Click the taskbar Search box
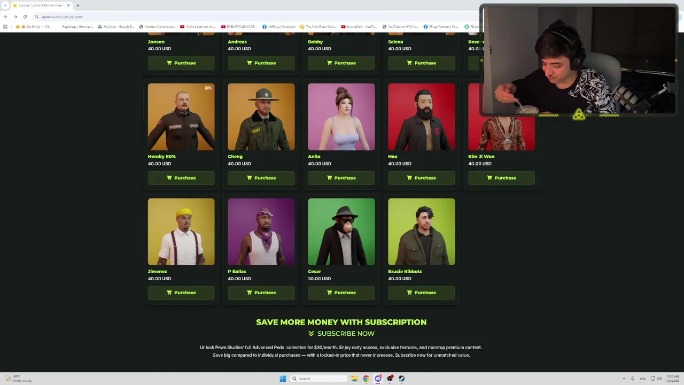Viewport: 684px width, 385px height. click(x=318, y=379)
